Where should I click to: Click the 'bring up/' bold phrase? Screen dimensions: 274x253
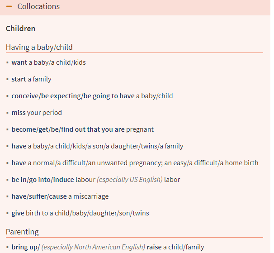pyautogui.click(x=25, y=247)
